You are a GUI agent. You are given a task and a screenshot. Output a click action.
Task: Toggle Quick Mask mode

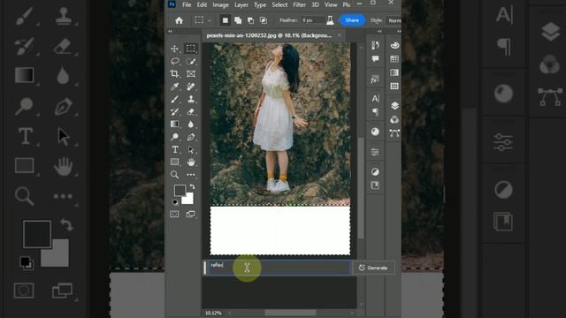(175, 214)
